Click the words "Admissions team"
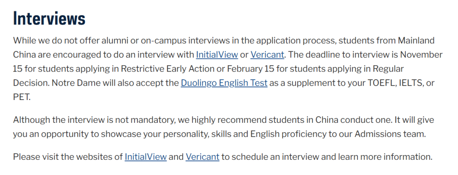Screen dimensions: 458x175 (x=390, y=134)
